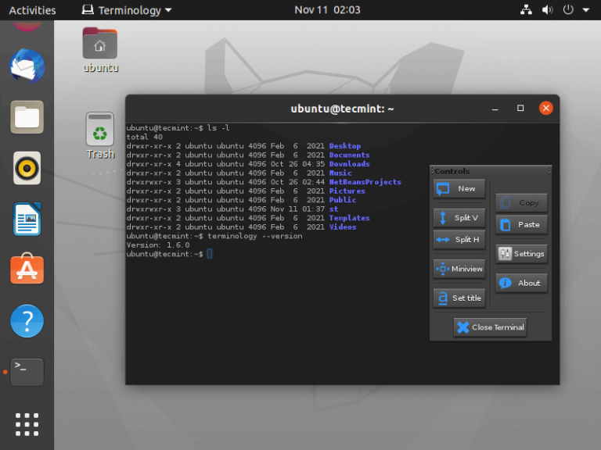Click the Close Terminal button
Screen dimensions: 601x450
(490, 327)
